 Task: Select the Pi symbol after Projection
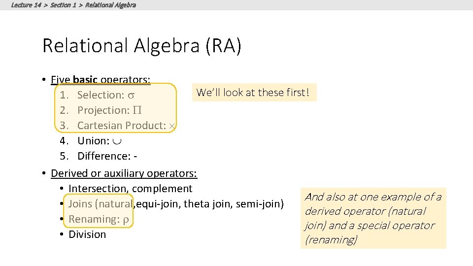click(137, 110)
